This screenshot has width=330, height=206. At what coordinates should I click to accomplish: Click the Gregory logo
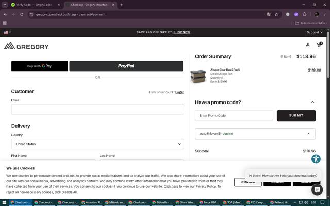coord(26,46)
